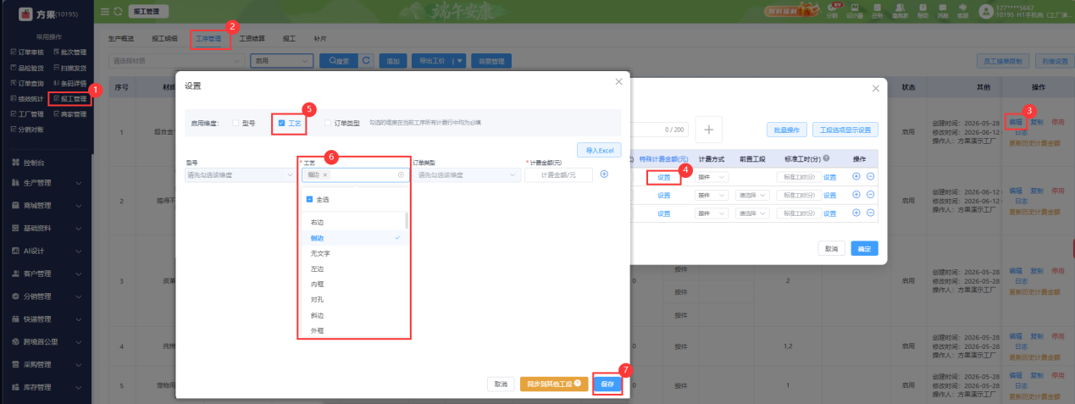Open the arrow on 导出工价 button

pos(461,61)
